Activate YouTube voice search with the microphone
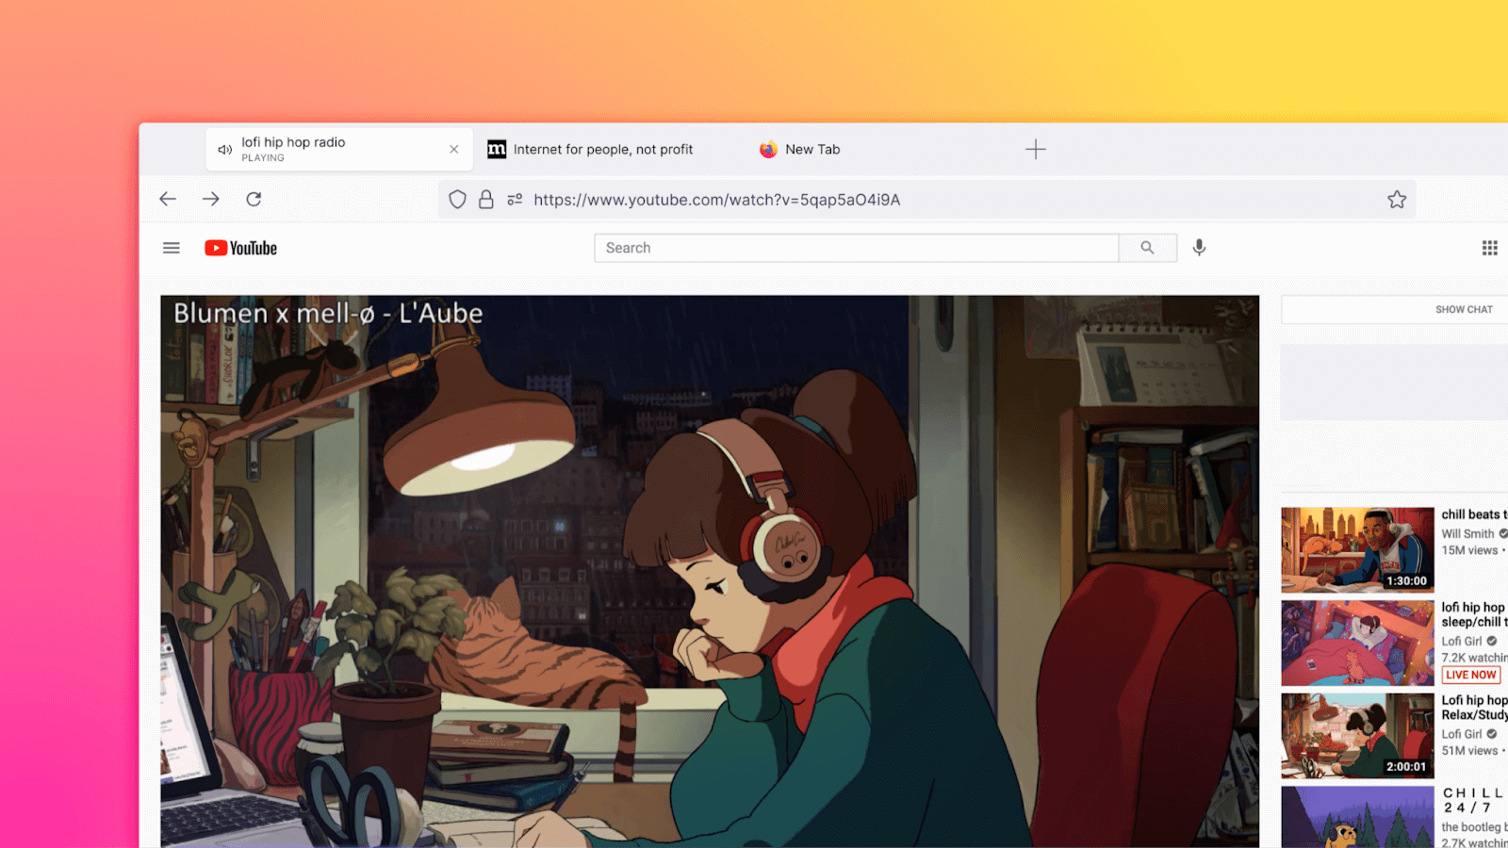 tap(1199, 247)
